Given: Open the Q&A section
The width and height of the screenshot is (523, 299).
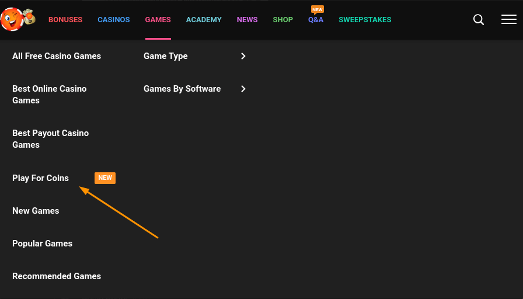Looking at the screenshot, I should click(316, 20).
